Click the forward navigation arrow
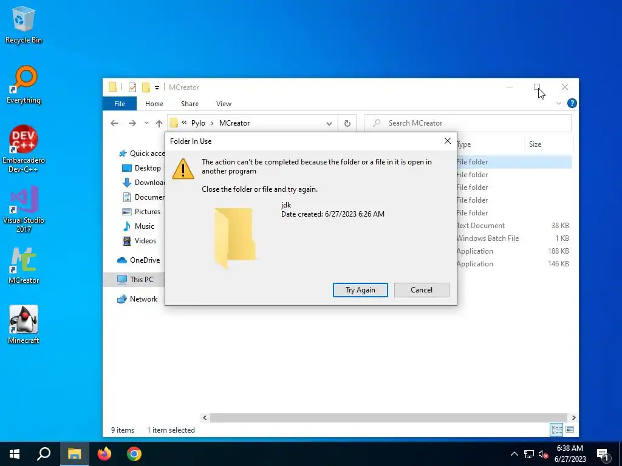622x466 pixels. point(132,123)
